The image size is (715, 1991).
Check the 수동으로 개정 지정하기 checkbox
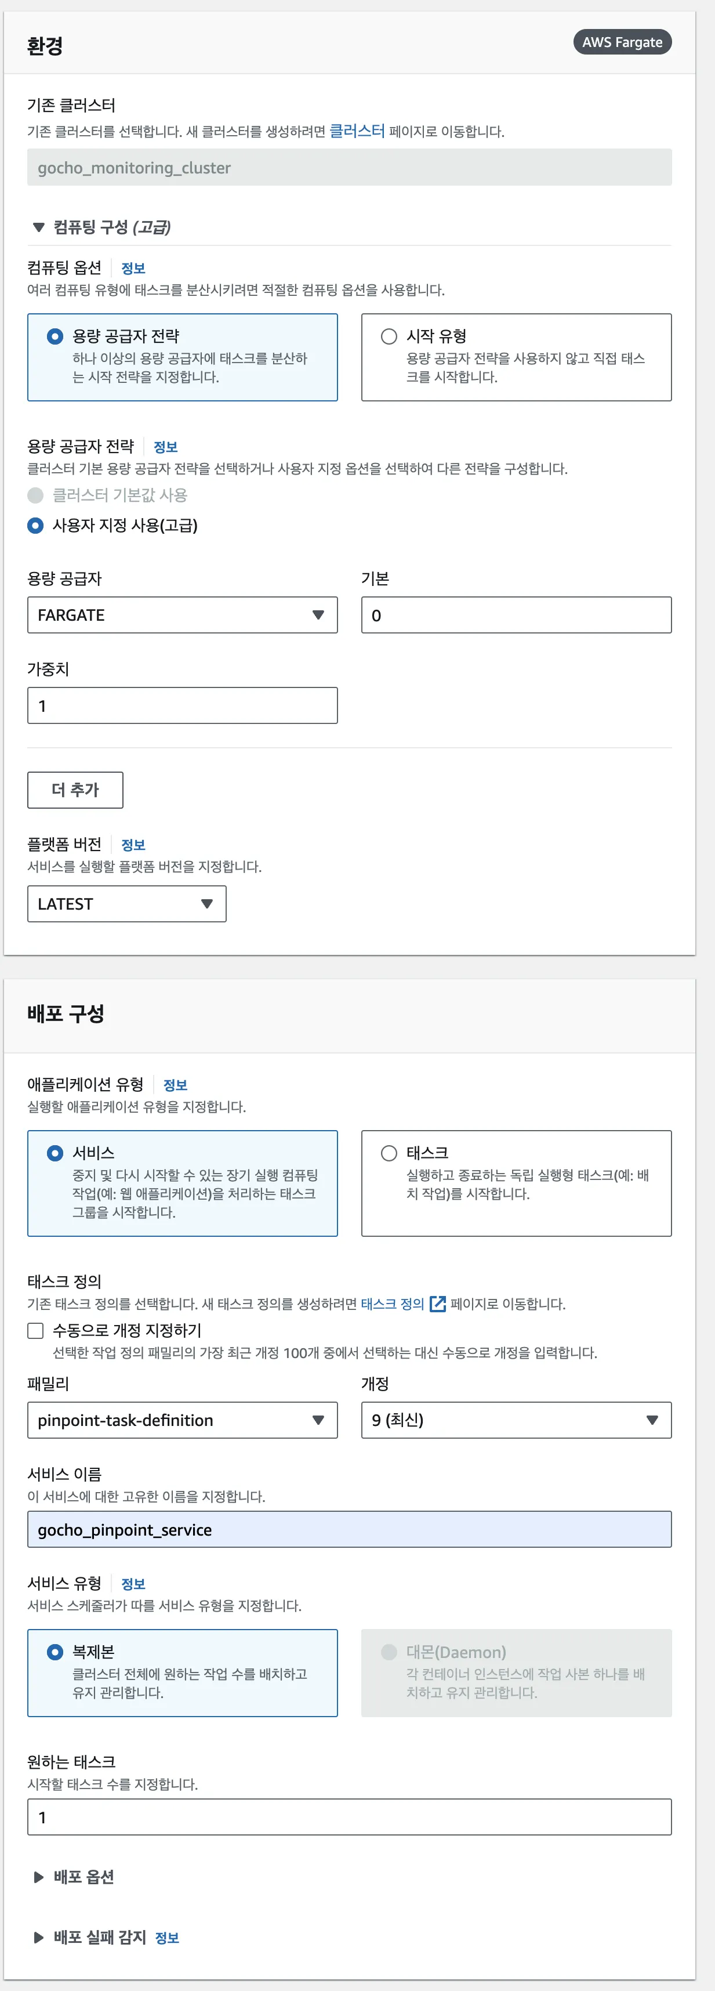pos(35,1330)
